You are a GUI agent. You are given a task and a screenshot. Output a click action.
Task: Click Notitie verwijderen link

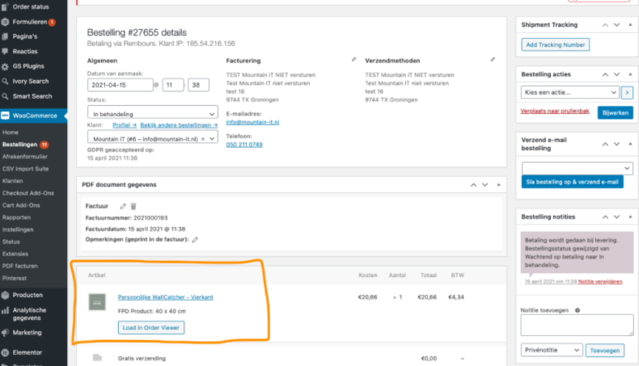(x=600, y=281)
